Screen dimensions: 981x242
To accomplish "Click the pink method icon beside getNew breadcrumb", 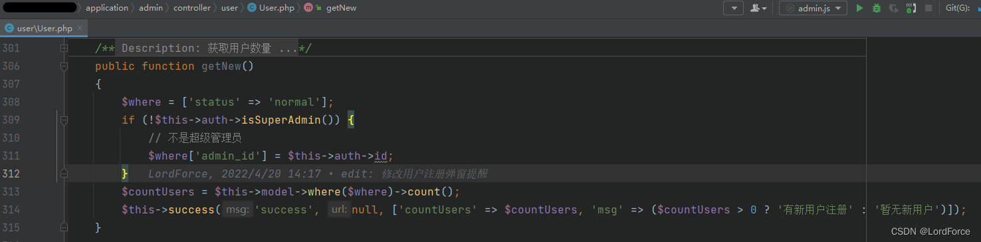I will (x=308, y=8).
